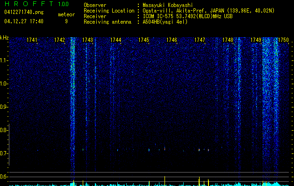Click the 1.1 kHz axis label
The height and width of the screenshot is (186, 294).
coord(4,60)
